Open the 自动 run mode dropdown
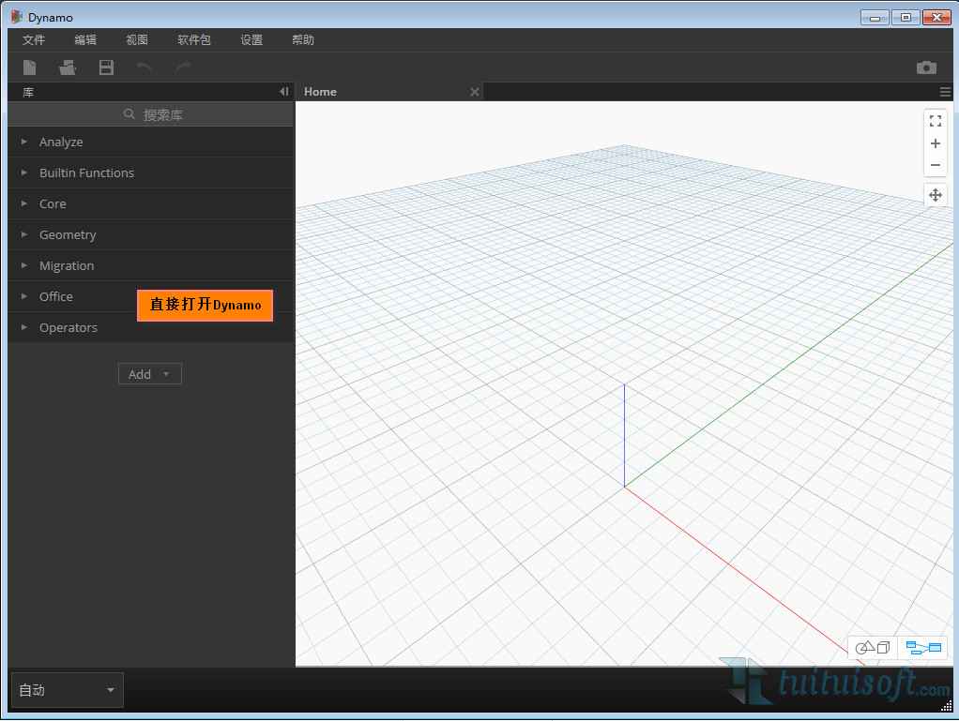The image size is (959, 721). tap(67, 690)
